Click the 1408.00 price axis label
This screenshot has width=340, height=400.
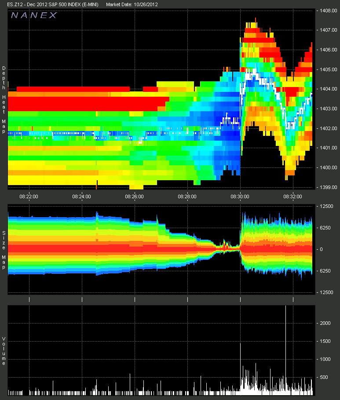[x=328, y=11]
